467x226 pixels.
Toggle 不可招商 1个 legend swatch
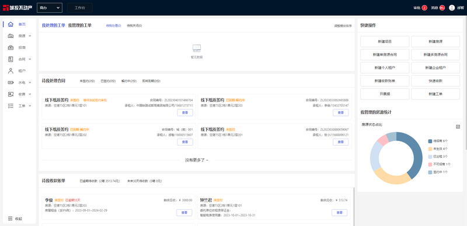pos(430,164)
